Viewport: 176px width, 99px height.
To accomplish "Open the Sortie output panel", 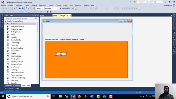I will pyautogui.click(x=17, y=89).
